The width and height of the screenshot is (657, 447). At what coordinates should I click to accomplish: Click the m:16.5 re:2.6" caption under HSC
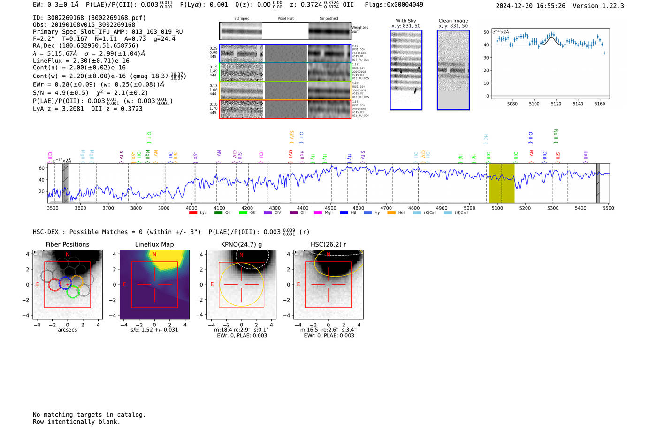click(328, 330)
